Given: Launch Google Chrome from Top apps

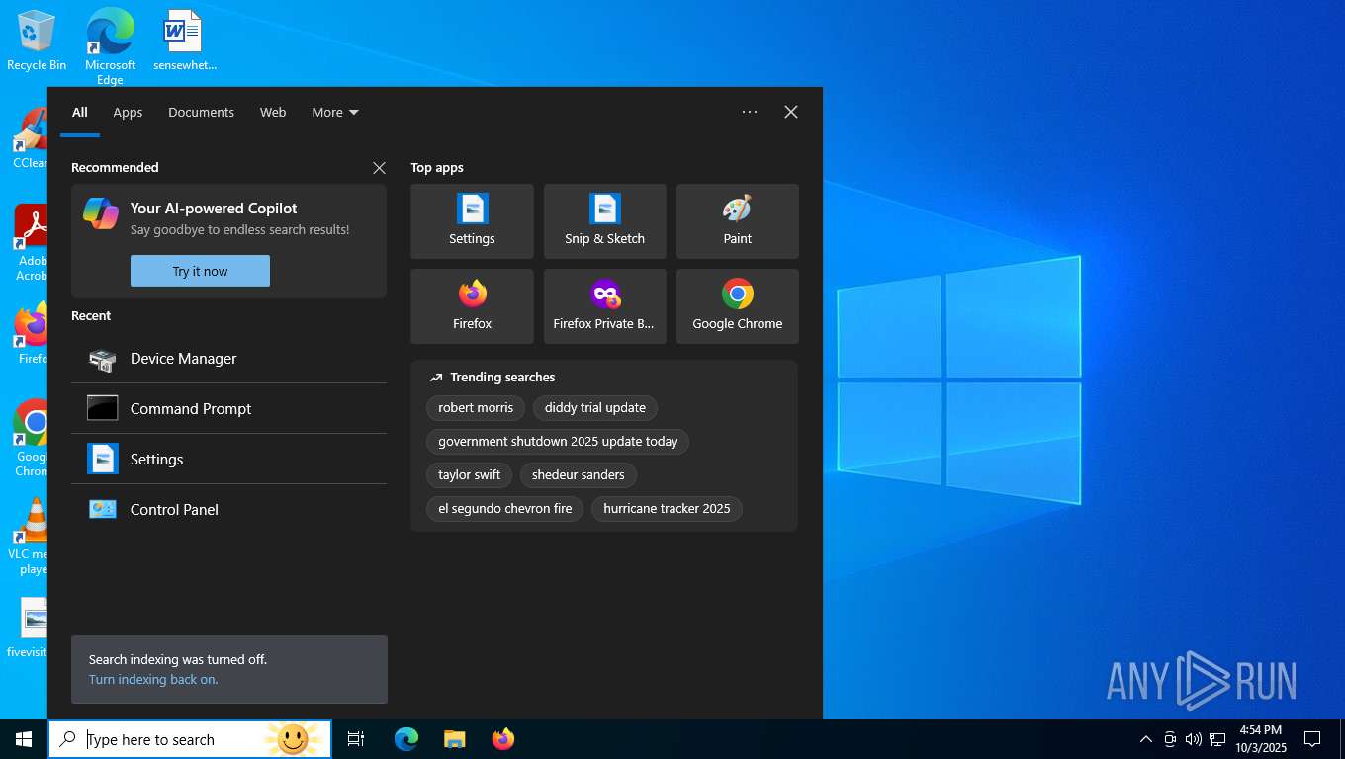Looking at the screenshot, I should (737, 306).
